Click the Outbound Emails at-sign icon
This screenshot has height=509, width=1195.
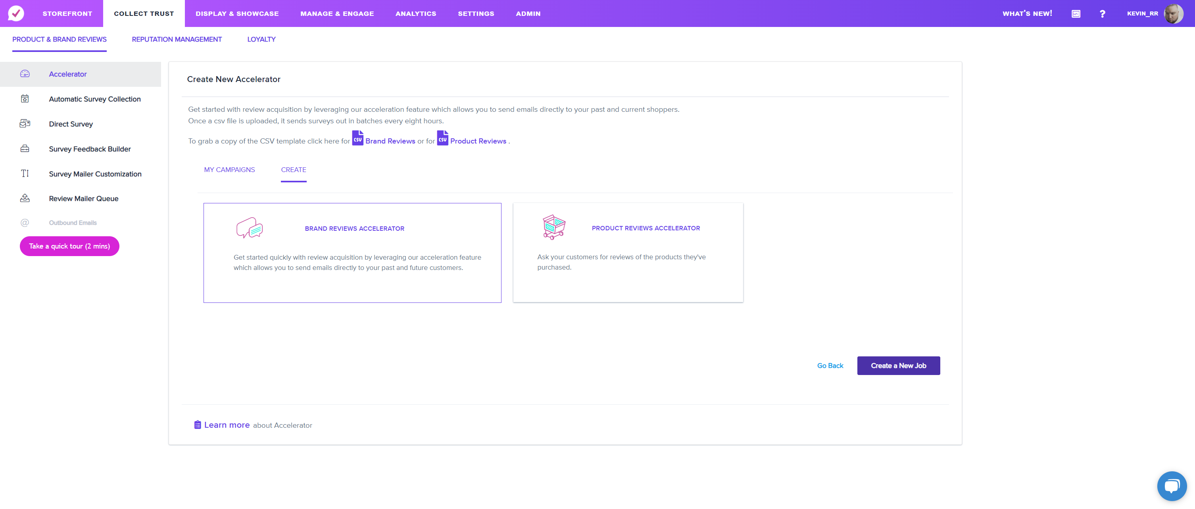[x=25, y=222]
